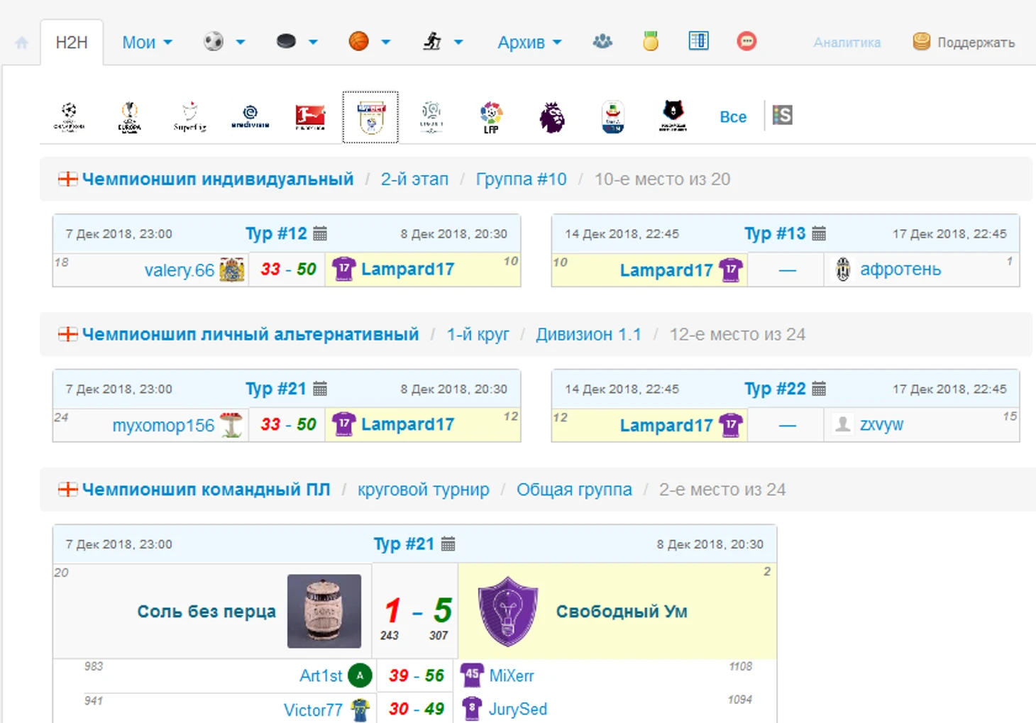This screenshot has height=723, width=1036.
Task: Select the Eredivisie league logo
Action: 250,117
